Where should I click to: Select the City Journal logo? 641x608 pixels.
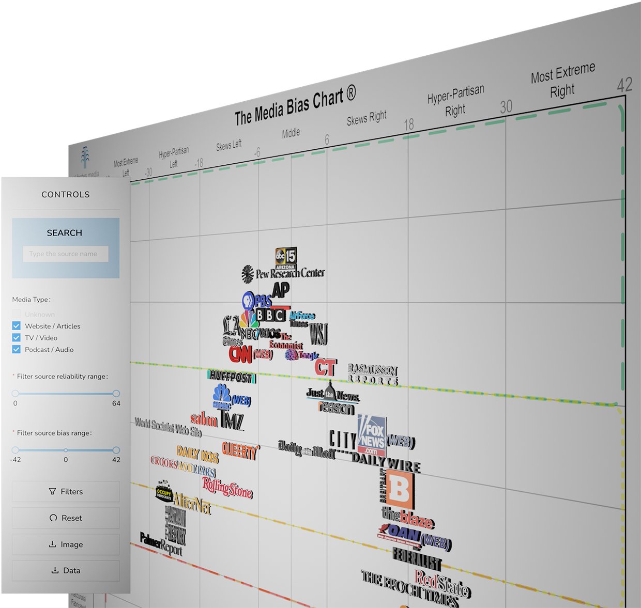342,440
